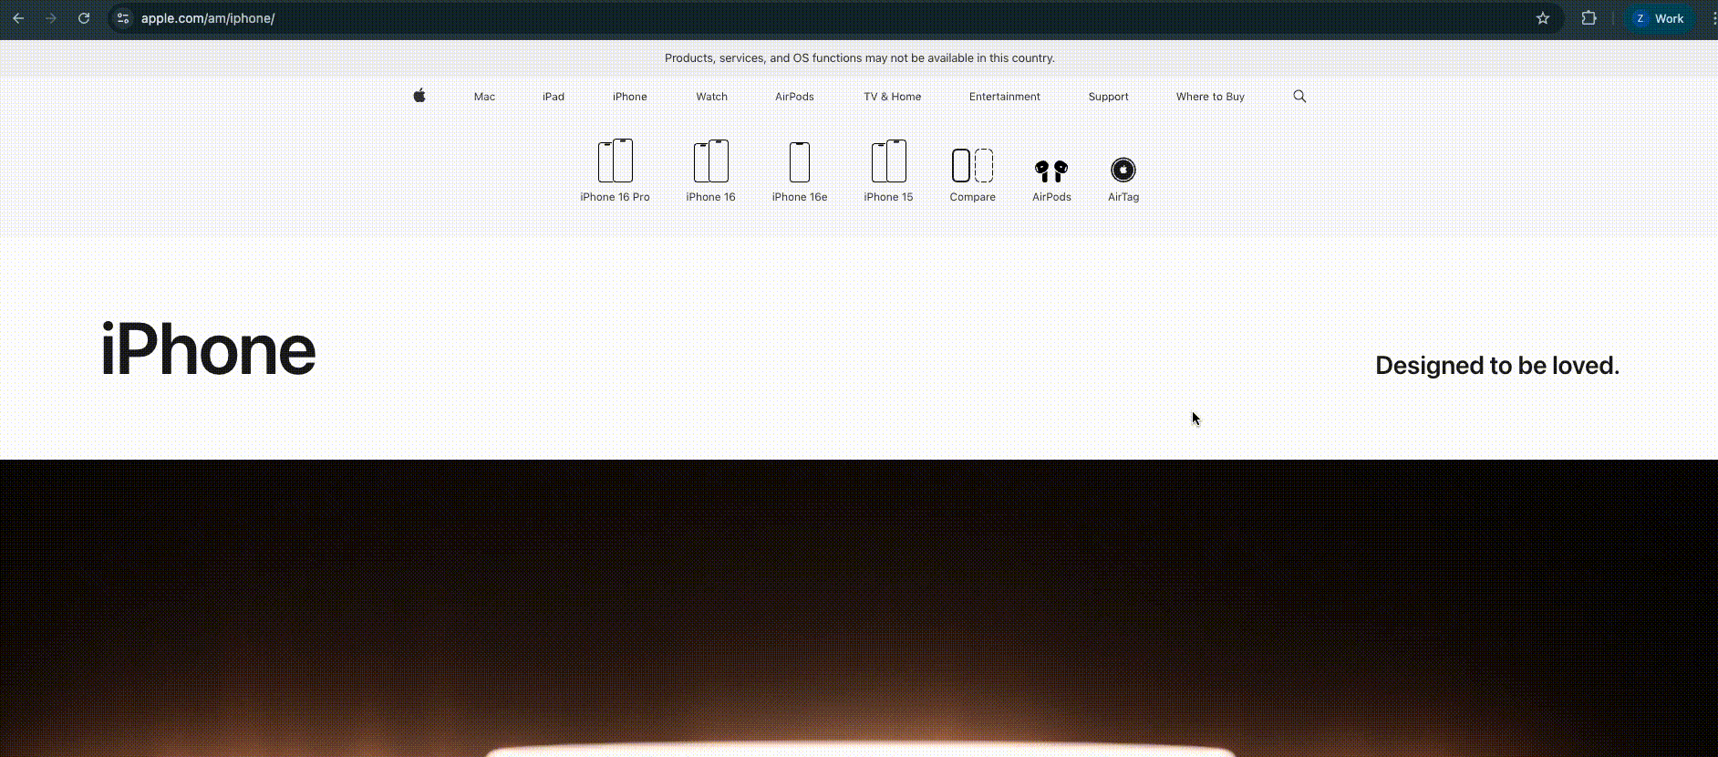View site information icon in address bar
This screenshot has width=1718, height=757.
coord(123,18)
